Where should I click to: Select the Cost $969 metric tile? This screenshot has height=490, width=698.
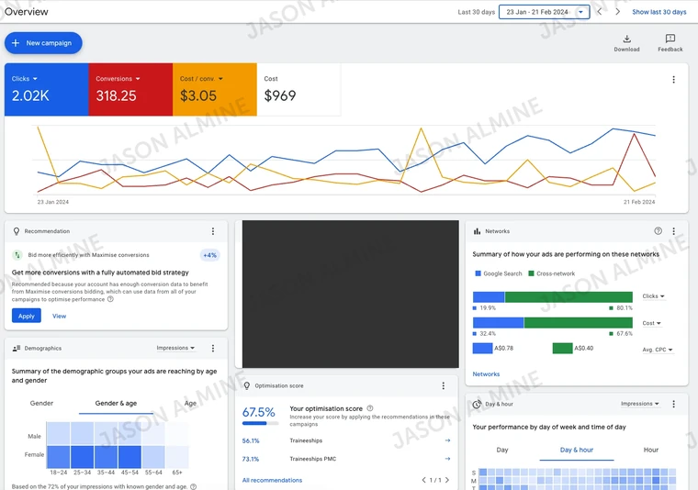pos(298,89)
